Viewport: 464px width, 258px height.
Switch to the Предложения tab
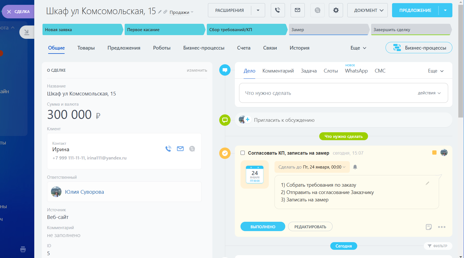click(124, 48)
